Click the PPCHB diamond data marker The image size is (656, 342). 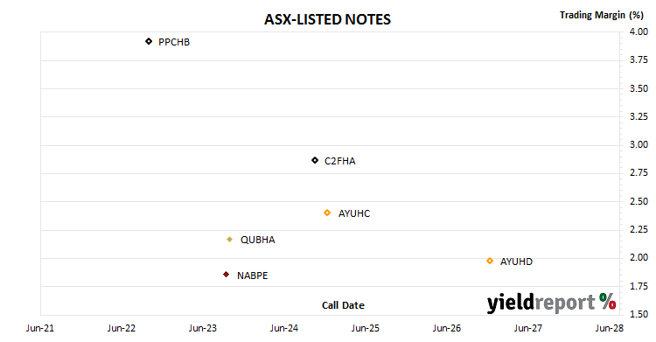149,41
